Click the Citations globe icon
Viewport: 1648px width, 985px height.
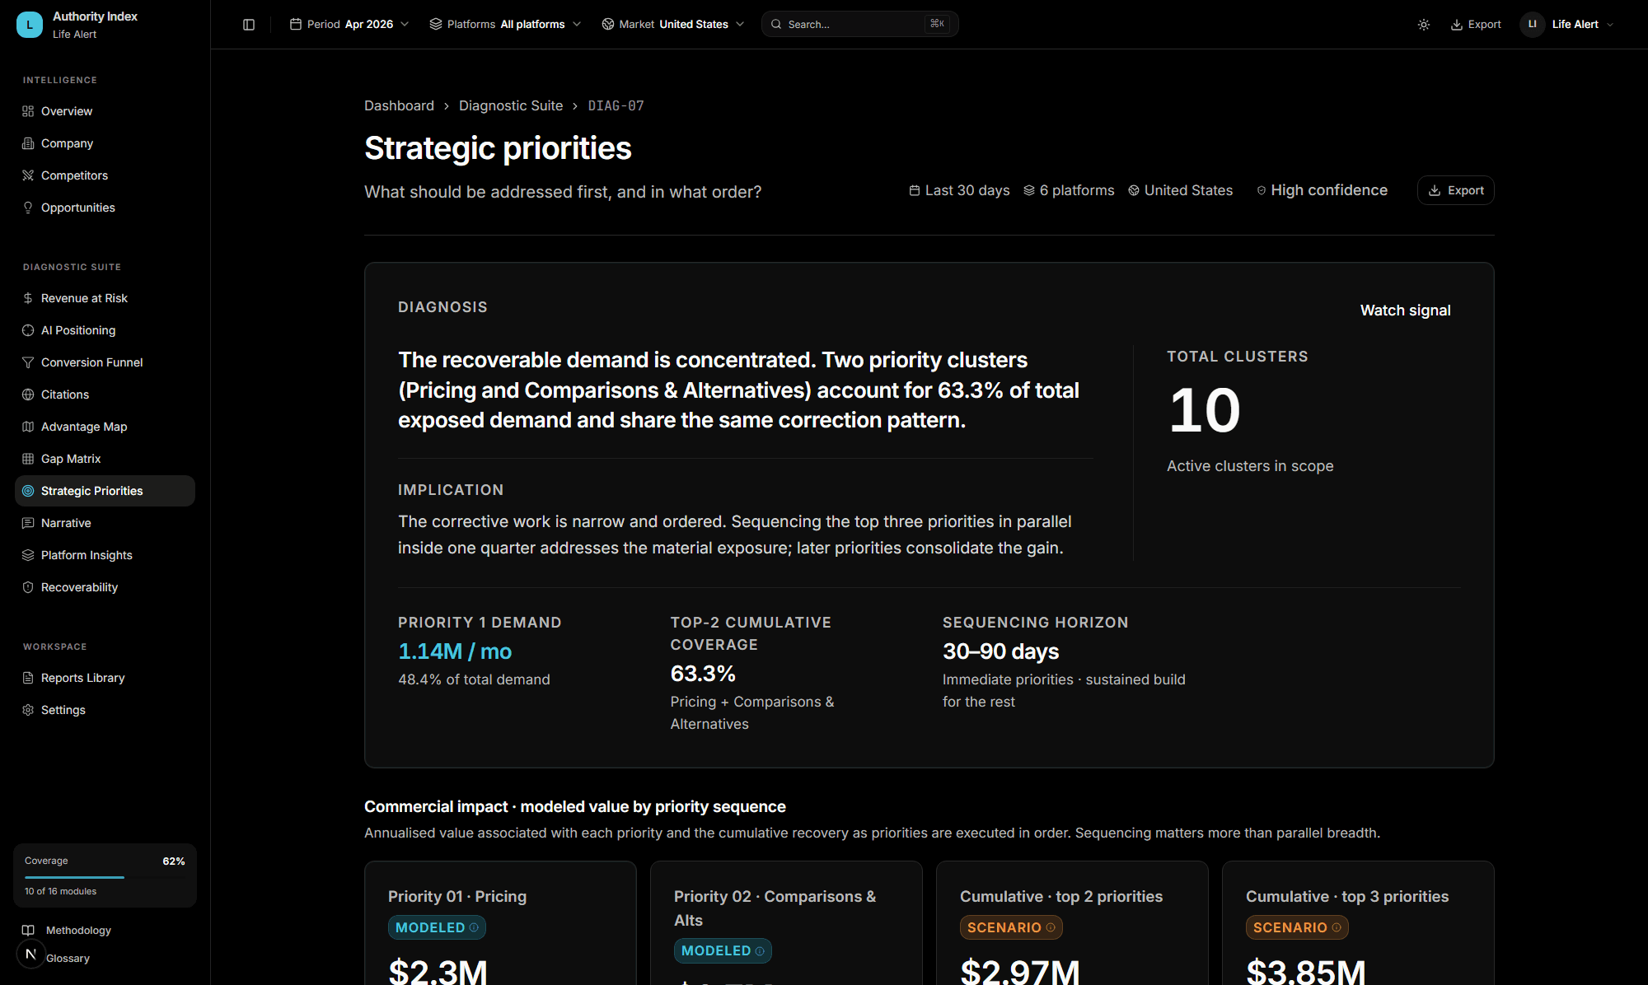click(28, 394)
